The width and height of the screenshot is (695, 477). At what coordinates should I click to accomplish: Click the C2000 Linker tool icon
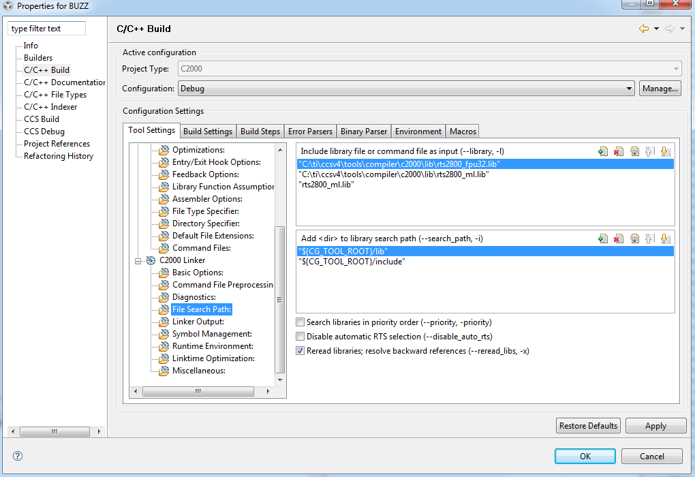[x=151, y=261]
